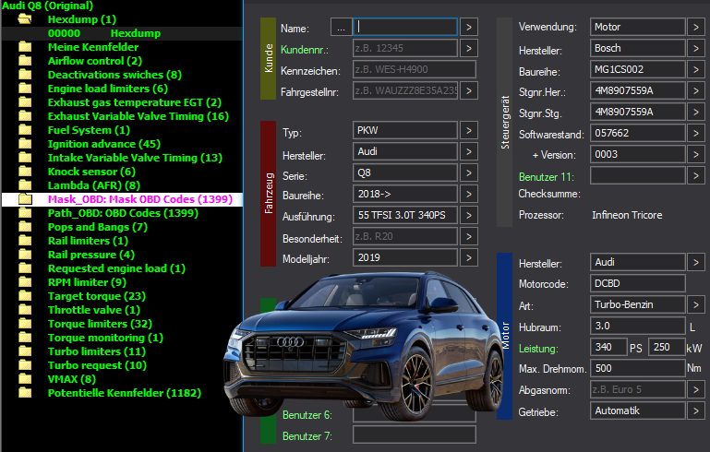This screenshot has width=710, height=452.
Task: Open Rail limiters (1) folder
Action: (88, 241)
